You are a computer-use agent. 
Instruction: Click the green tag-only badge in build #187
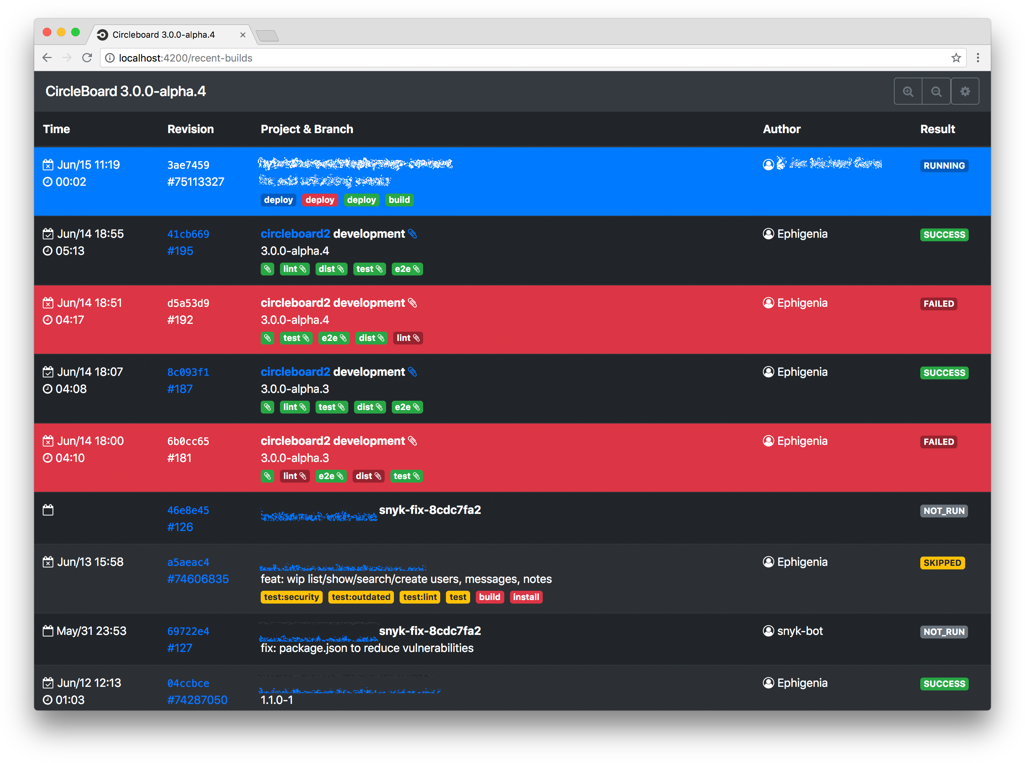tap(267, 407)
